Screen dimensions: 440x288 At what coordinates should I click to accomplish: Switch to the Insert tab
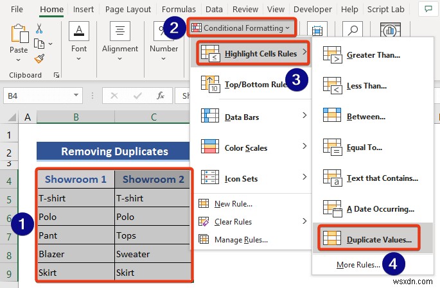[84, 9]
